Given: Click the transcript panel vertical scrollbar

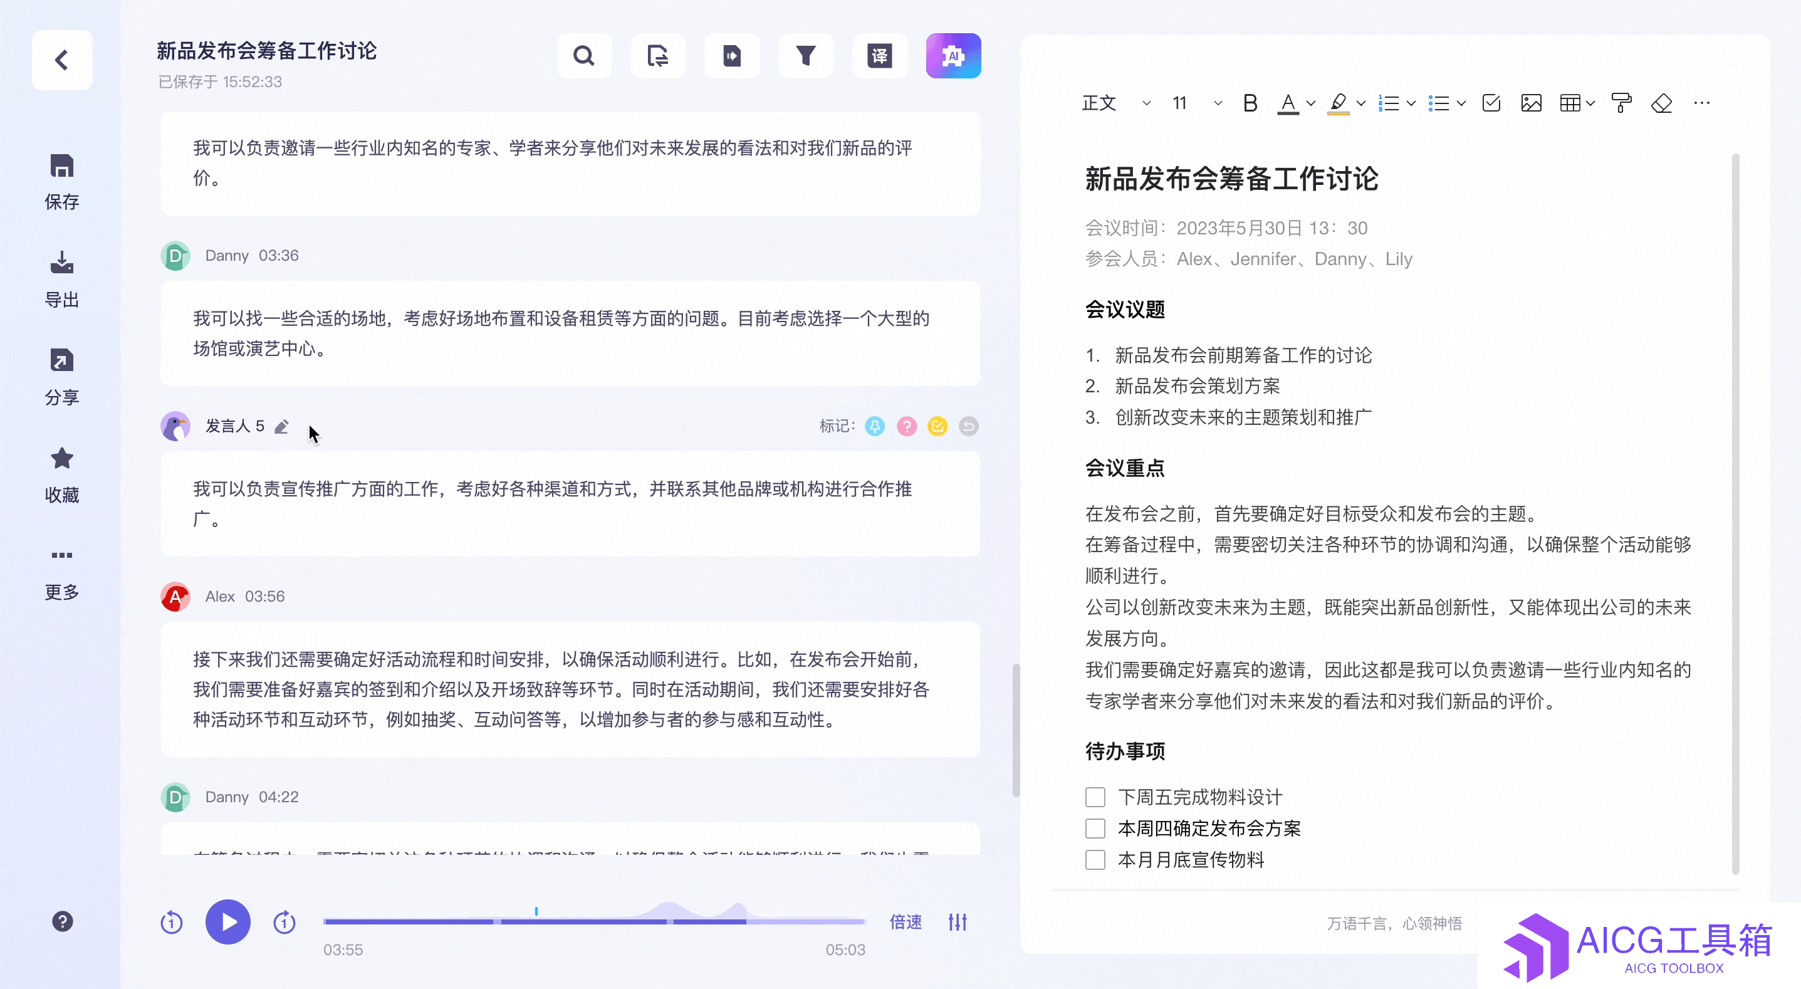Looking at the screenshot, I should (x=1016, y=730).
